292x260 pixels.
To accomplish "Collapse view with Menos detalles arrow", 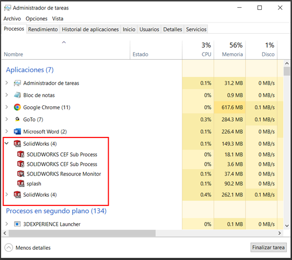I will 9,248.
